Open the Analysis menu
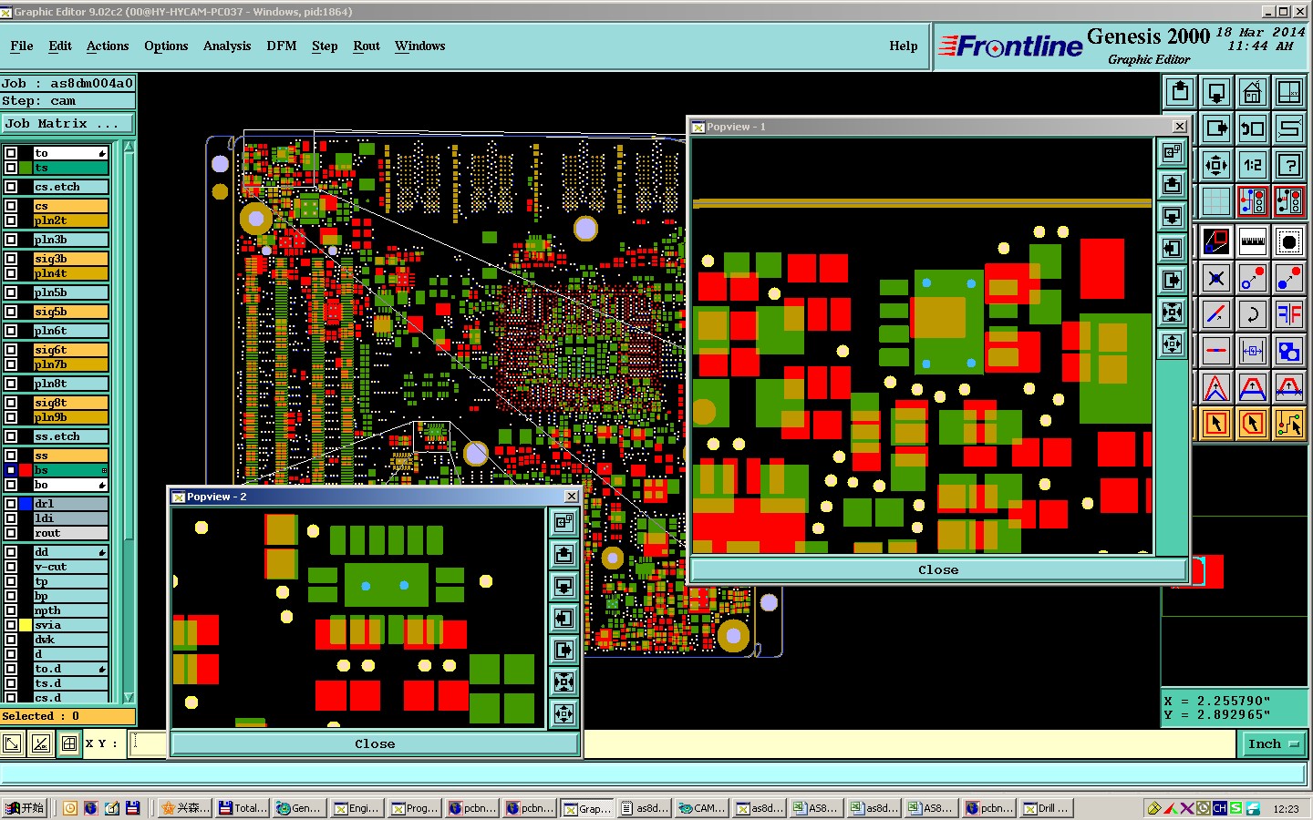 [227, 46]
